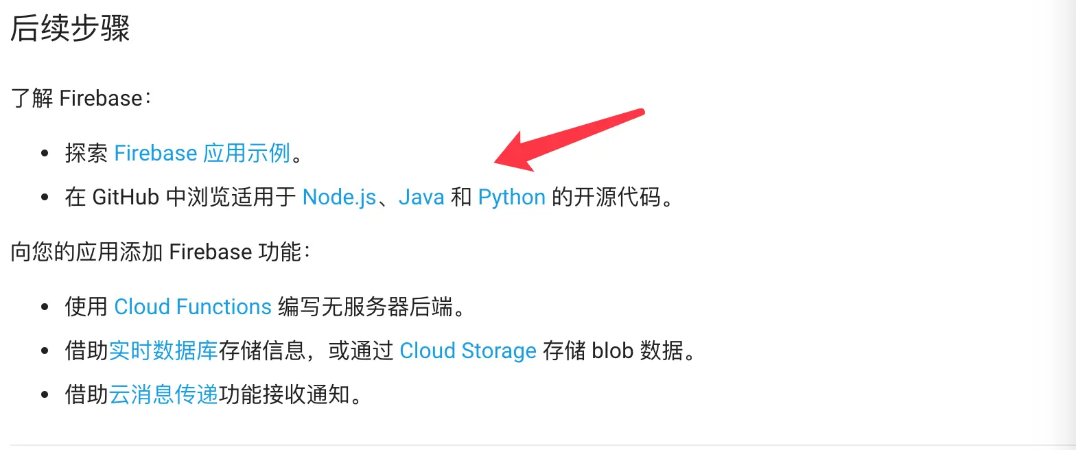The width and height of the screenshot is (1076, 450).
Task: Open the Firebase 应用示例 link
Action: pos(202,153)
